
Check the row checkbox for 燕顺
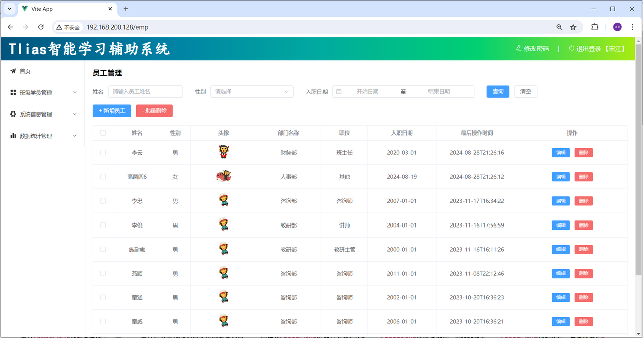(103, 273)
